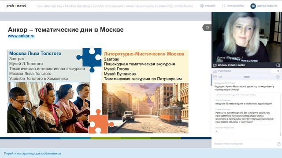This screenshot has width=282, height=158.
Task: Click the profi travel logo
Action: [16, 6]
